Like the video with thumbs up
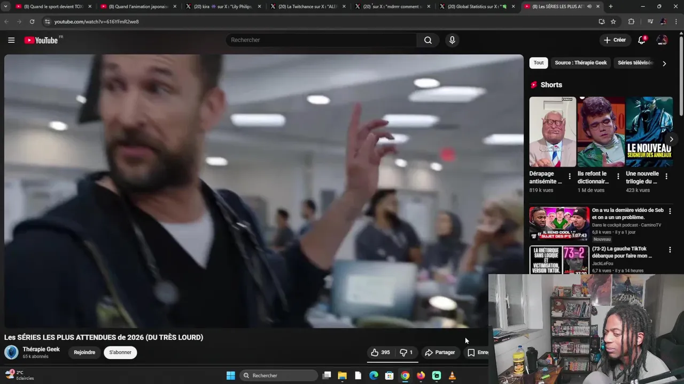684x384 pixels. click(380, 353)
